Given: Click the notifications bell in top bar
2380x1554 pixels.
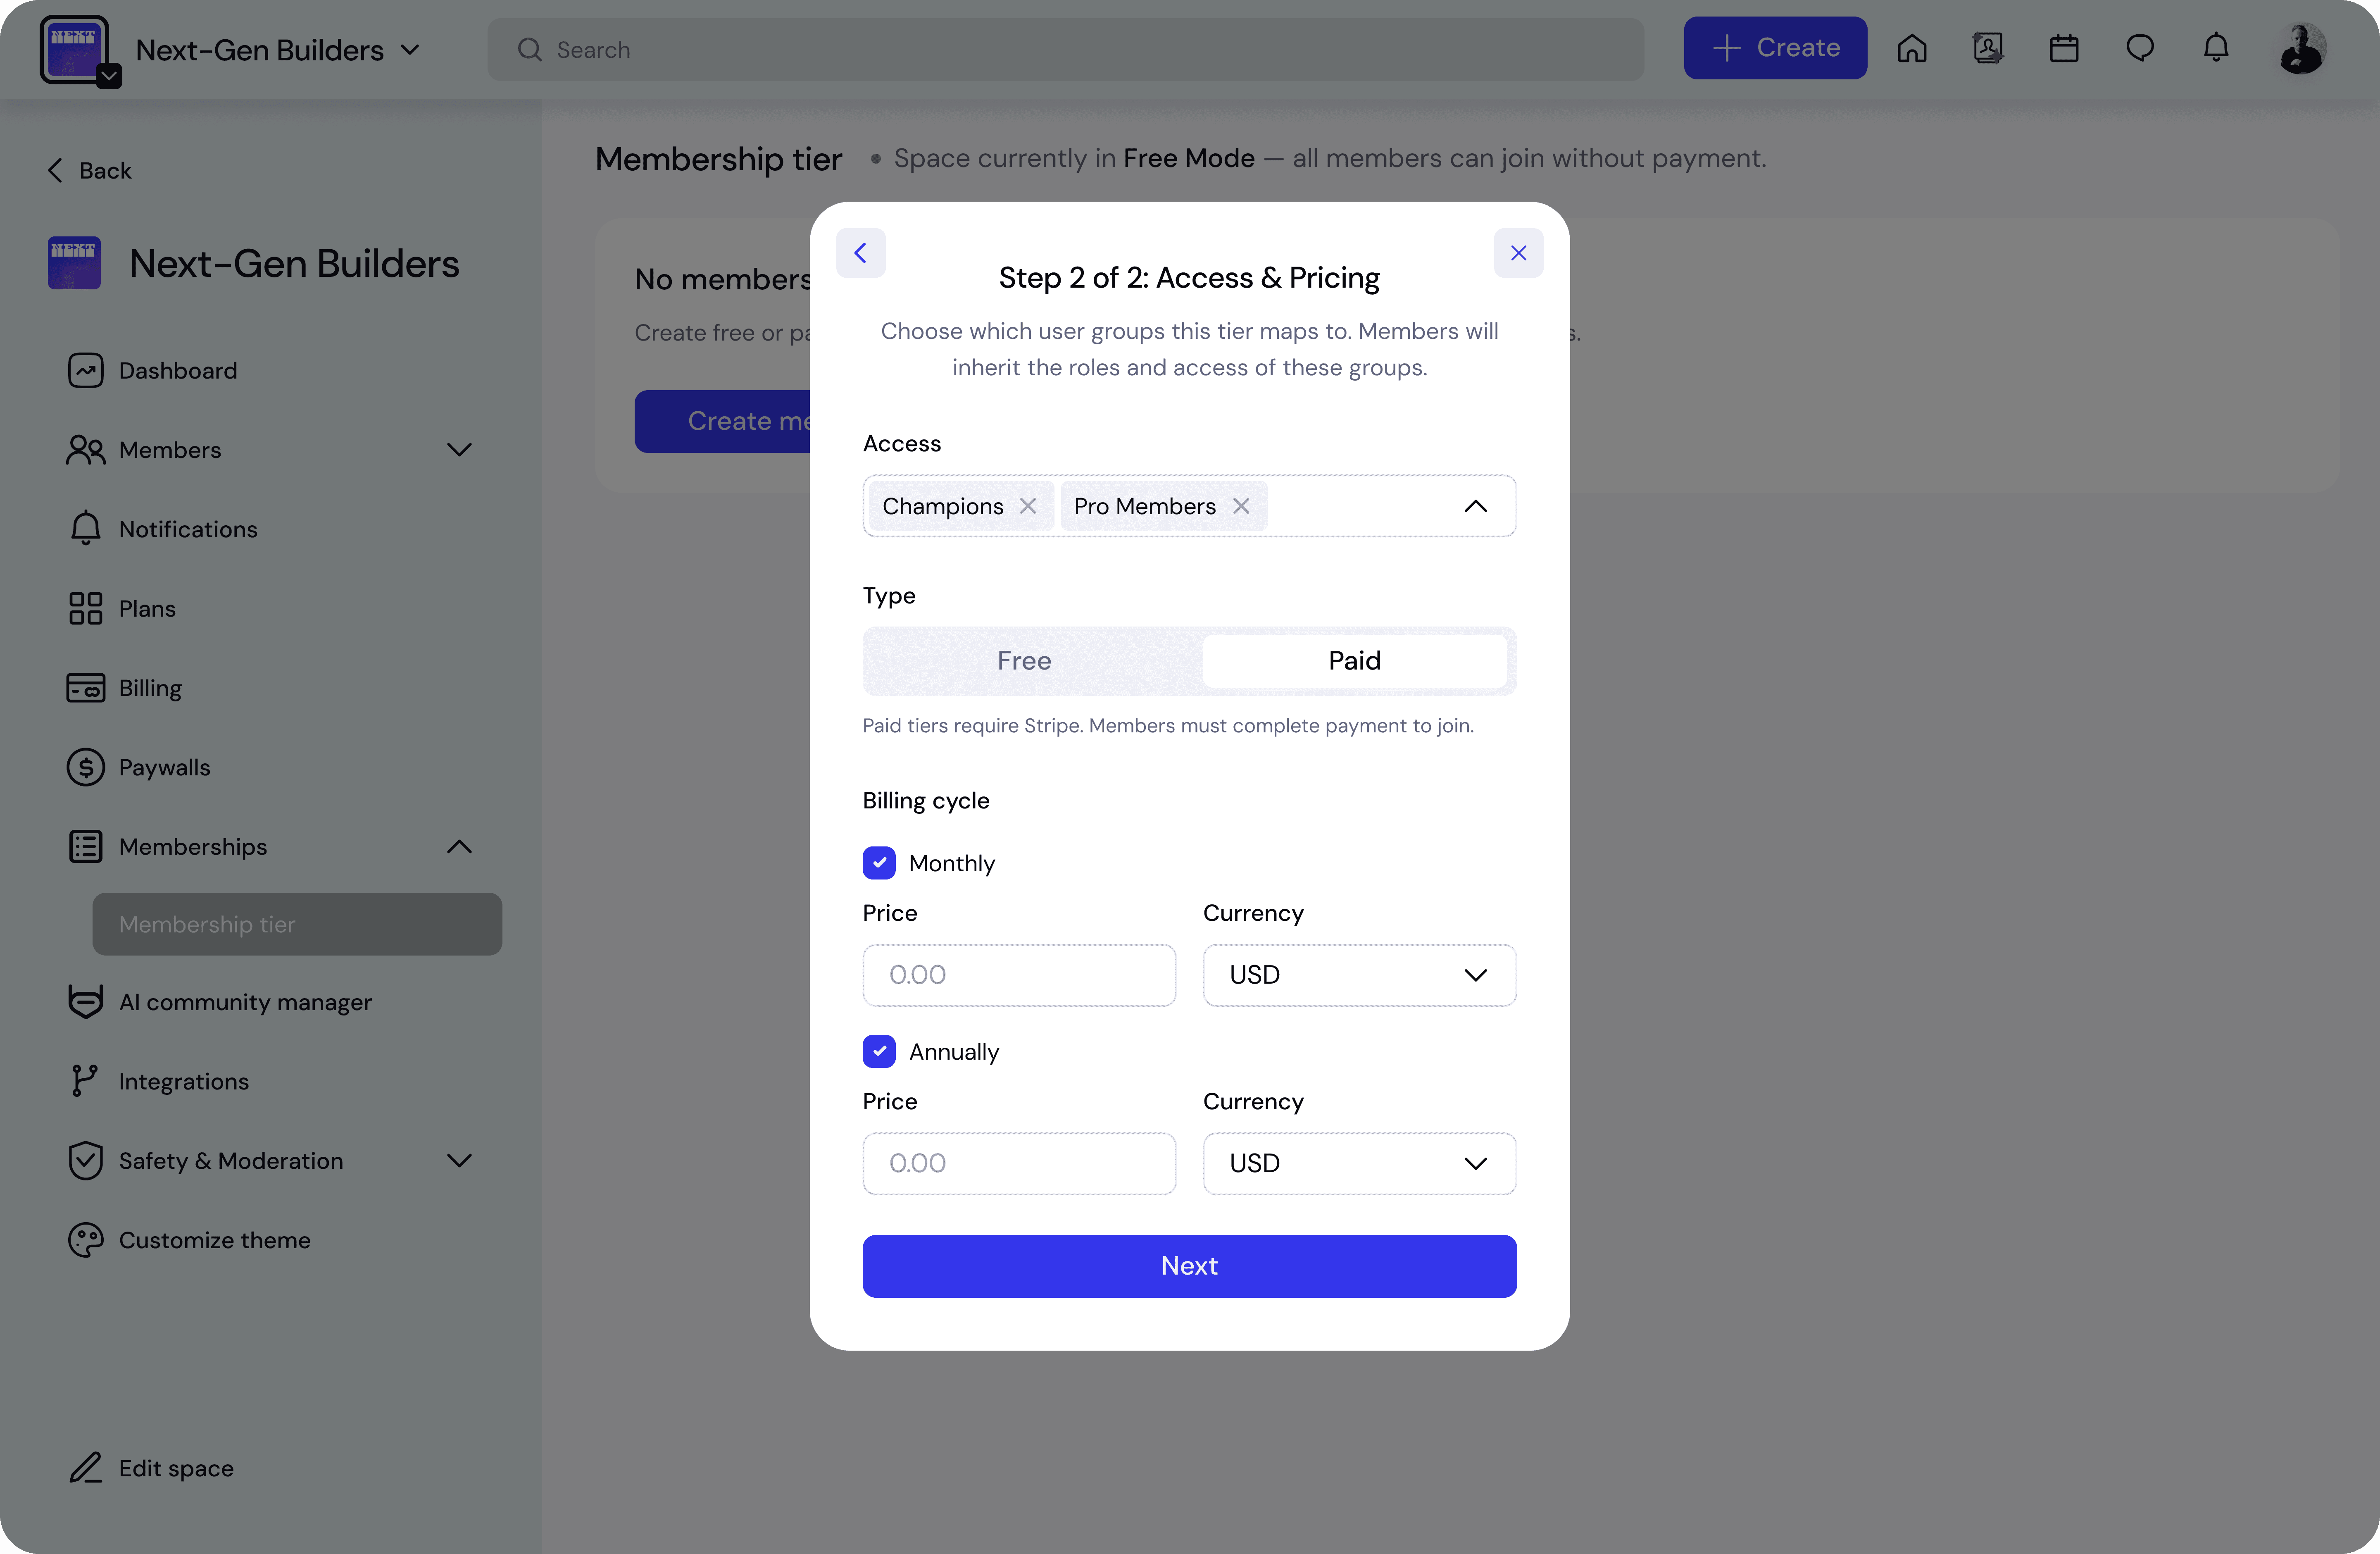Looking at the screenshot, I should point(2216,48).
